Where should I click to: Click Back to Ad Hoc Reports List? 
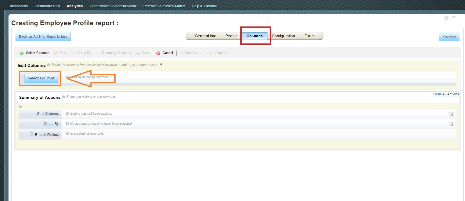pos(43,36)
